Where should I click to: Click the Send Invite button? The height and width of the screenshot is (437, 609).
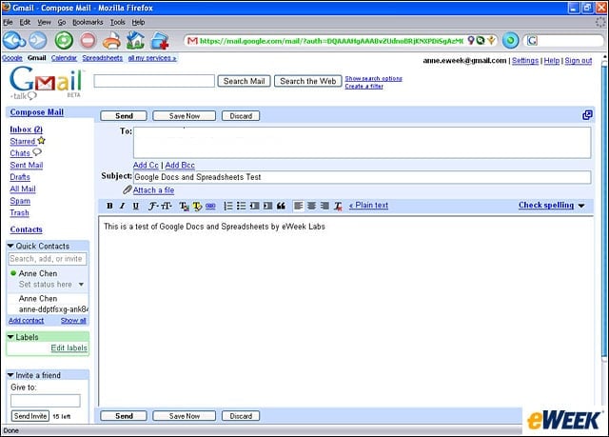(30, 416)
